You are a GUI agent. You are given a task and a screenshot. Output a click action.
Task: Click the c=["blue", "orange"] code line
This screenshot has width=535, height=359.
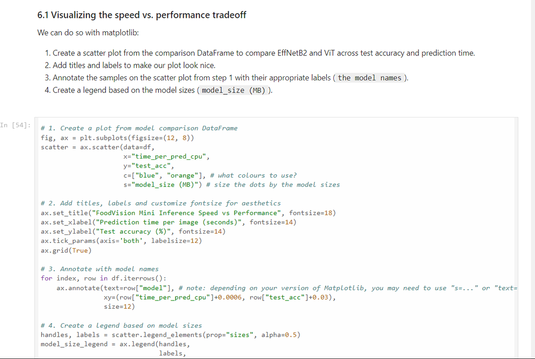pyautogui.click(x=210, y=175)
